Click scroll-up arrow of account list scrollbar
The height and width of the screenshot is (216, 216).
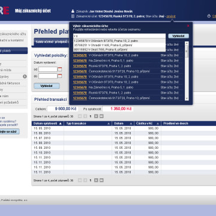(187, 43)
